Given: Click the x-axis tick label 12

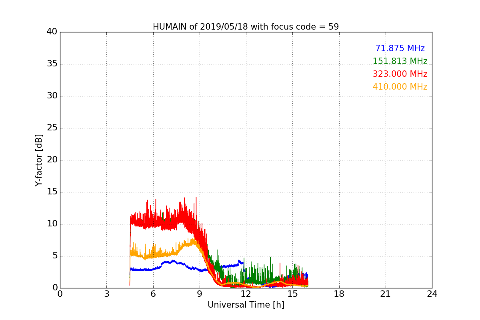Looking at the screenshot, I should pos(246,294).
